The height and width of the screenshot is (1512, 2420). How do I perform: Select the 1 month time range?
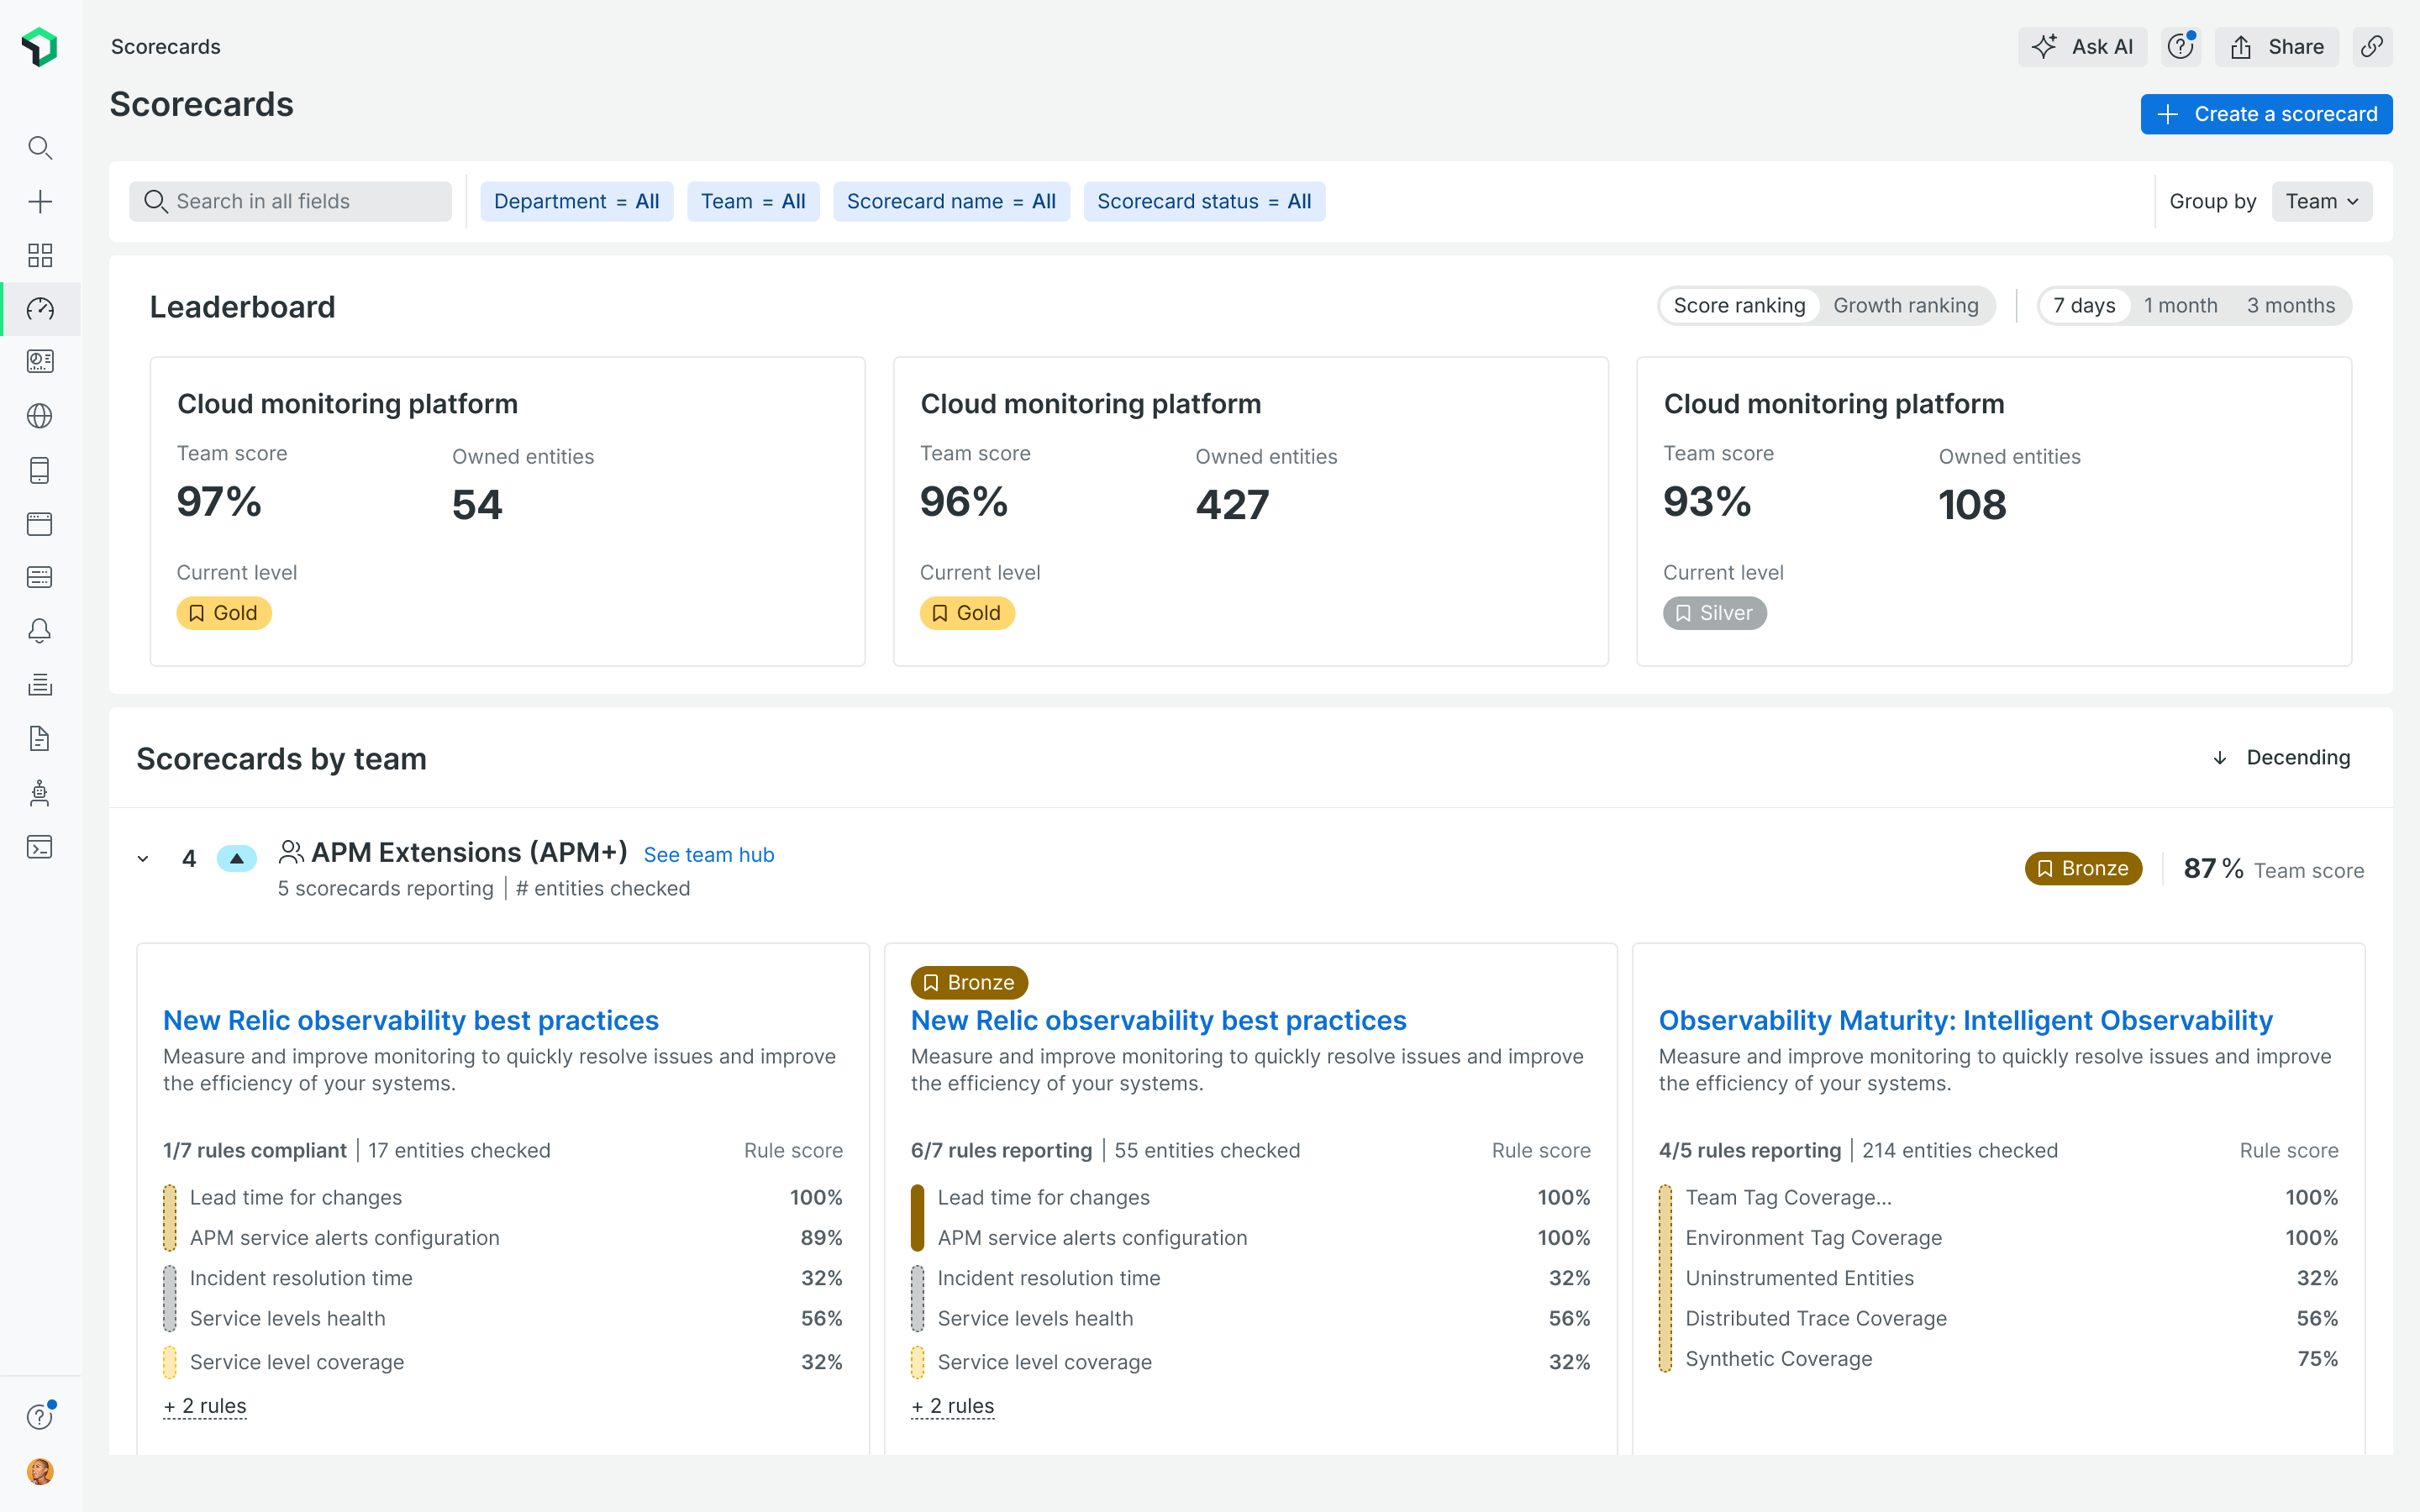(x=2180, y=306)
